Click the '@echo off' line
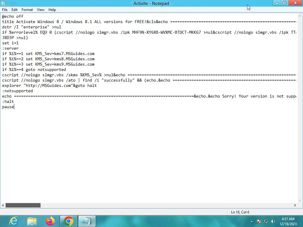The height and width of the screenshot is (227, 303). pos(13,17)
